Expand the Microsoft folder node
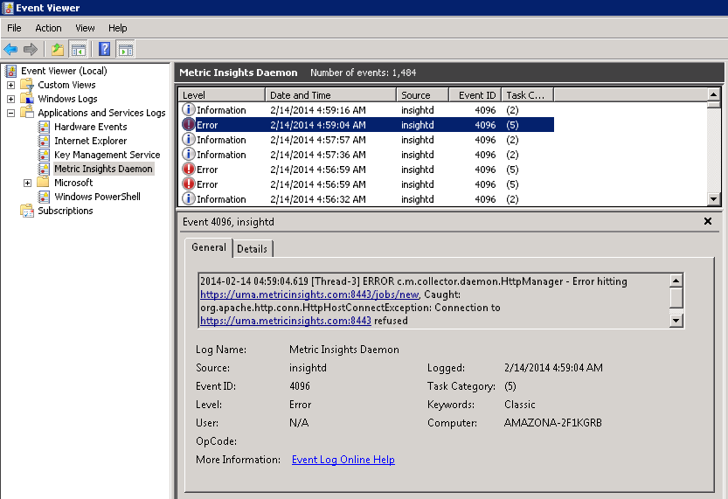 [x=27, y=183]
